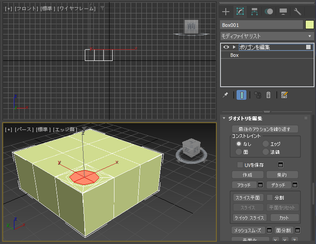Click the 集約 button
The image size is (316, 244).
pos(282,175)
